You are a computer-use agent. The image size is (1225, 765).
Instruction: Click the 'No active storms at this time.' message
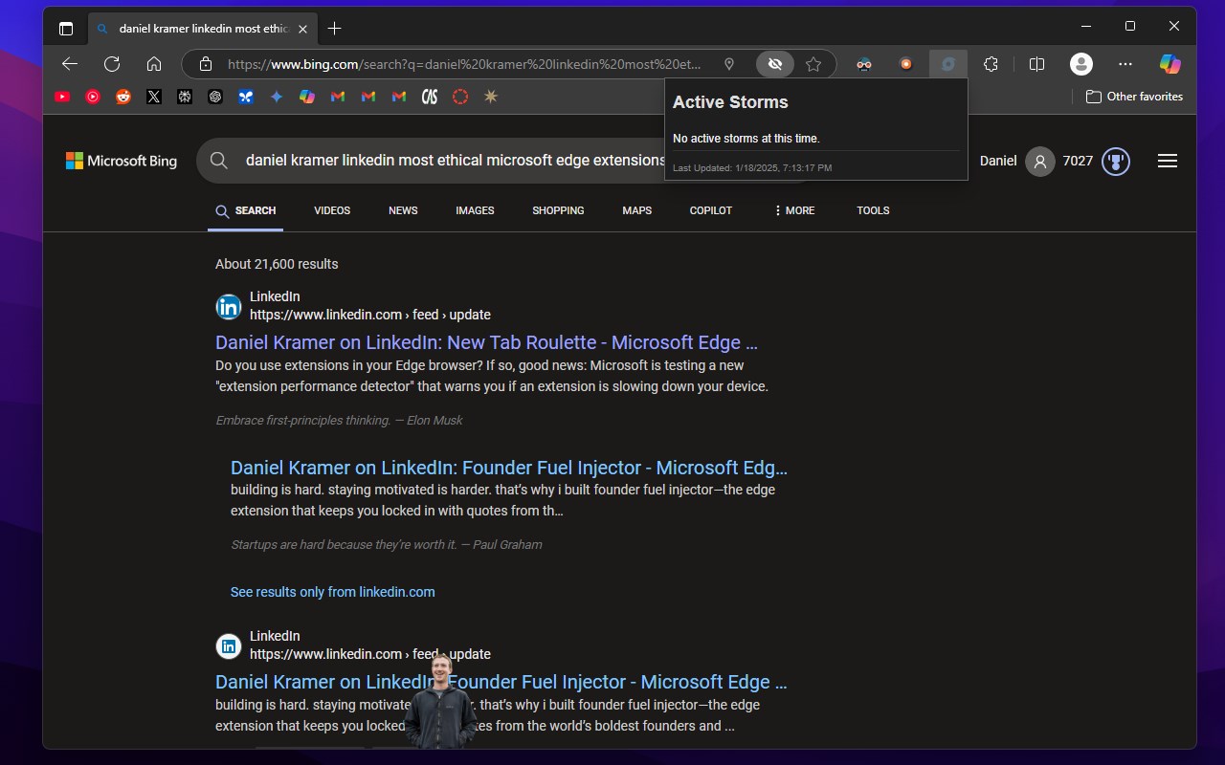746,139
